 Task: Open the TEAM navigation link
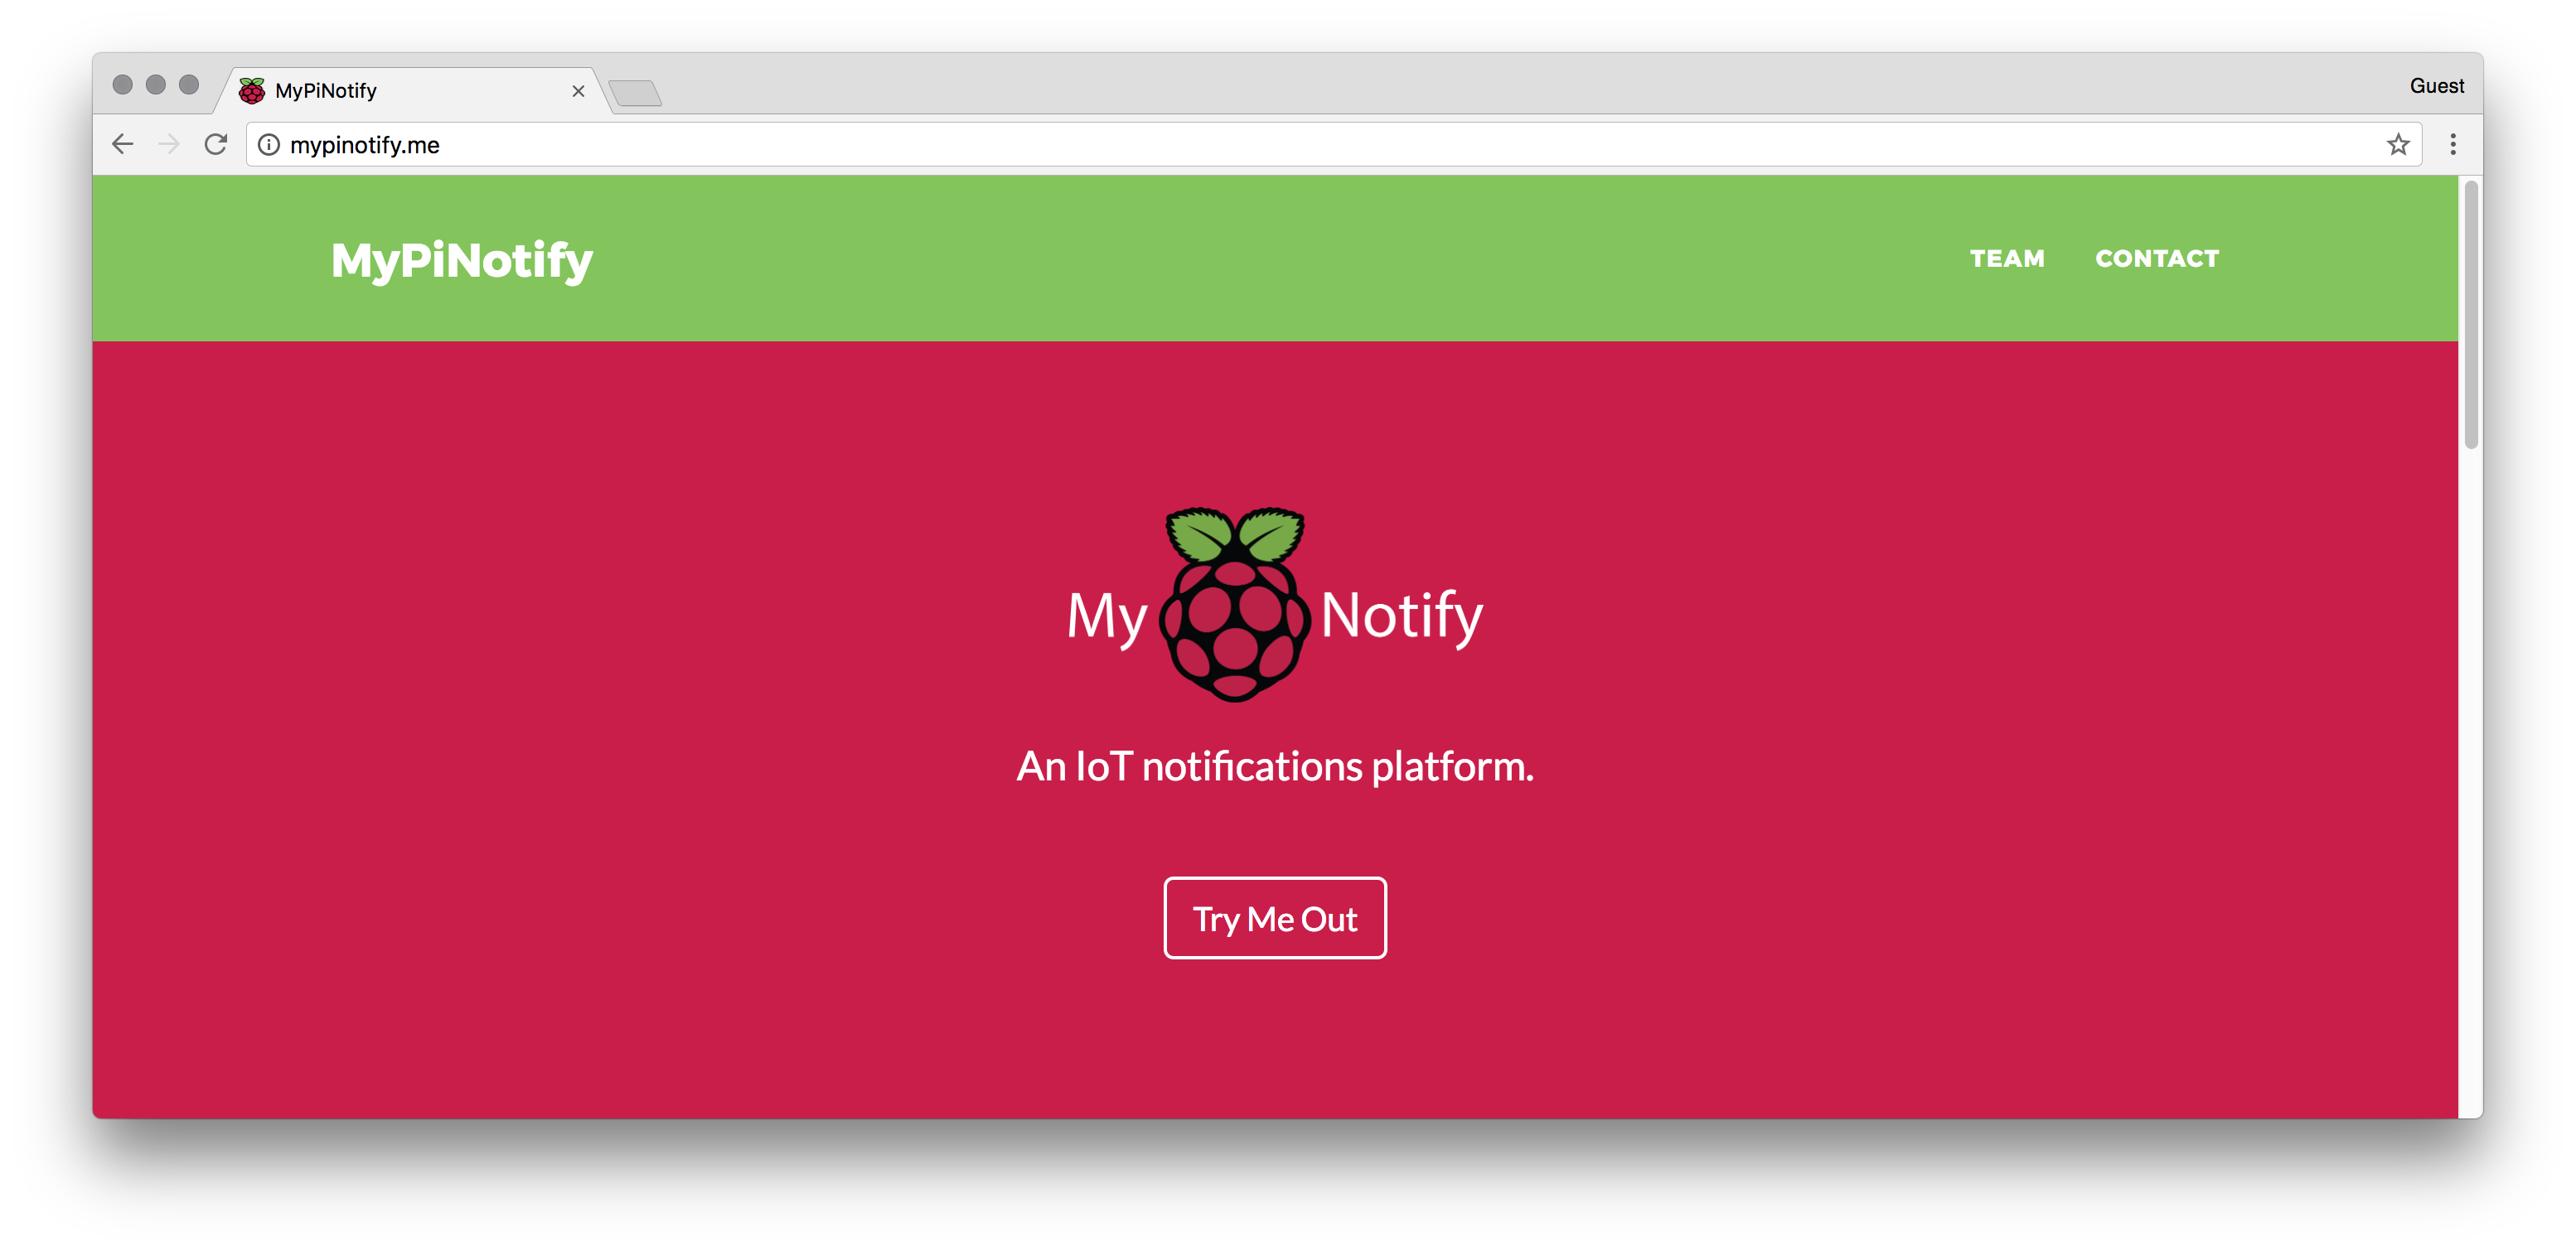click(x=2007, y=258)
